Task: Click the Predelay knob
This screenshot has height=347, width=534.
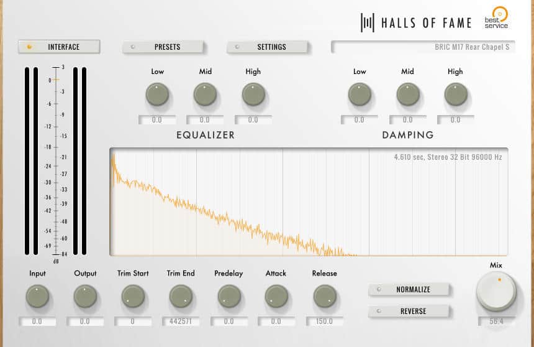Action: tap(229, 296)
